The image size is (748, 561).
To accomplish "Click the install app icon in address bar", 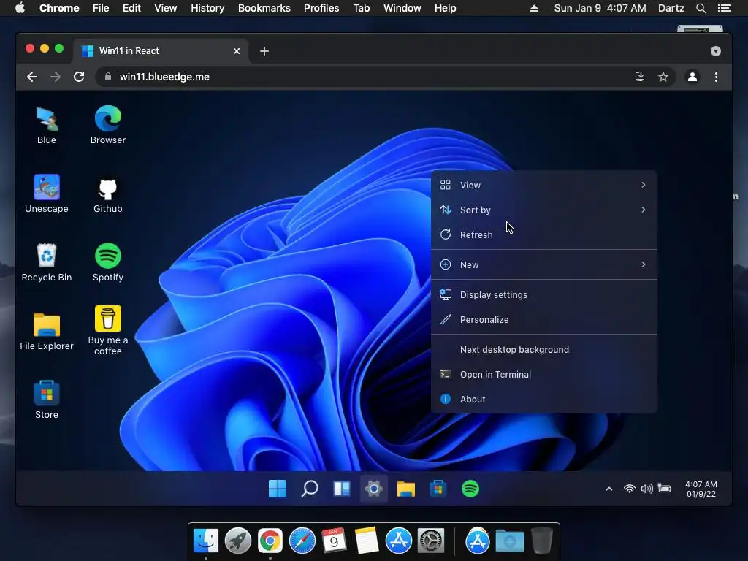I will (x=640, y=77).
